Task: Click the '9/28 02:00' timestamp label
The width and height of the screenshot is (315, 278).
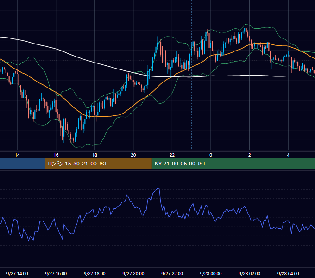Action: click(x=250, y=273)
